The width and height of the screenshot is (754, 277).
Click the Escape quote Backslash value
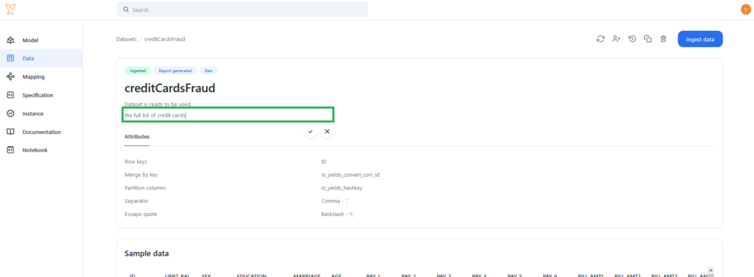pos(338,214)
